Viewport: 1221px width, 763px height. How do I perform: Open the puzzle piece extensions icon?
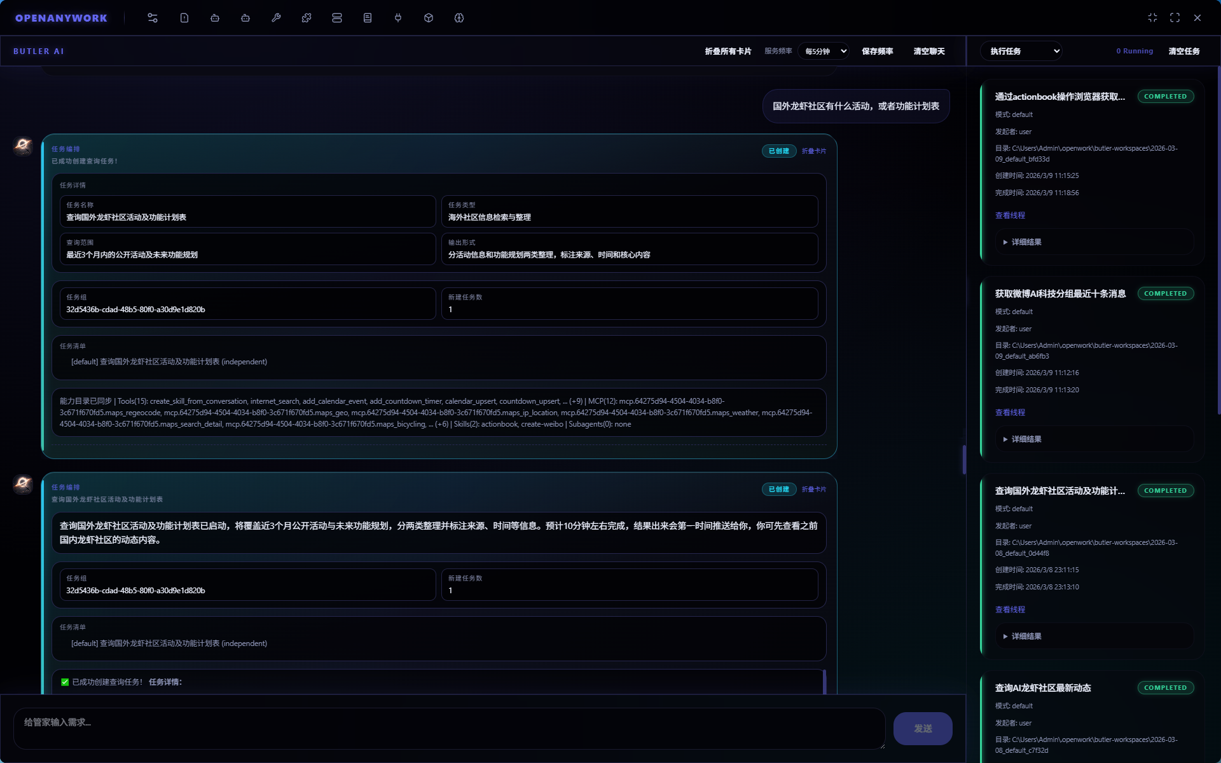coord(307,18)
